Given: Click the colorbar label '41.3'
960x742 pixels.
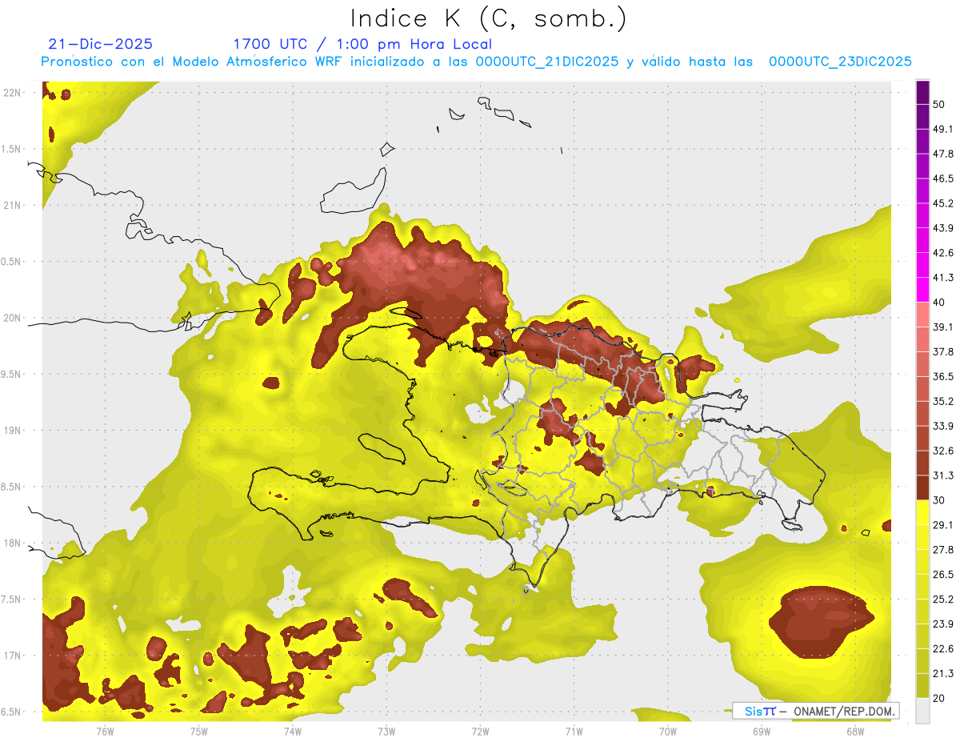Looking at the screenshot, I should tap(943, 278).
